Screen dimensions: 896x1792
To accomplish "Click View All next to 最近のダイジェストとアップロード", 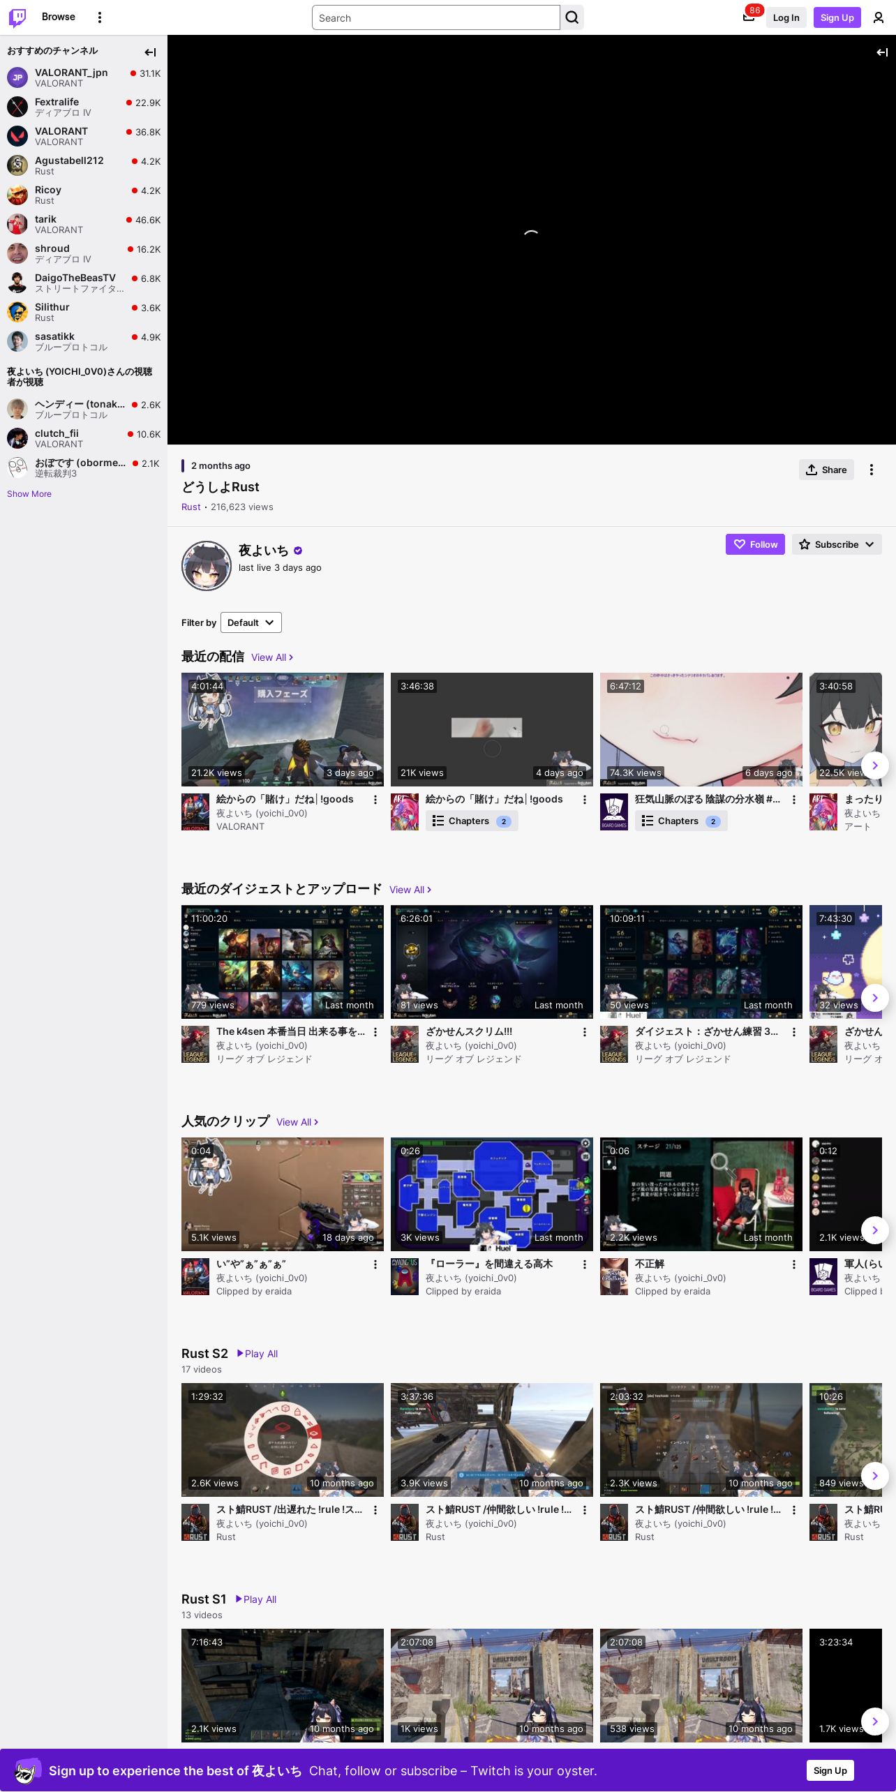I will coord(410,890).
